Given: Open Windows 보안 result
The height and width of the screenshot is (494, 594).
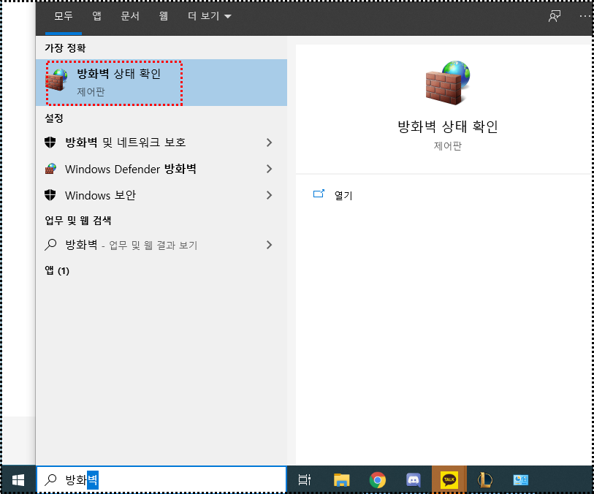Looking at the screenshot, I should (x=161, y=195).
